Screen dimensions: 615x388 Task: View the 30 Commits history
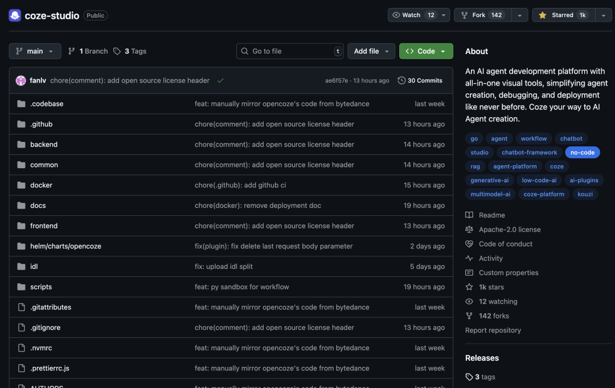[420, 80]
